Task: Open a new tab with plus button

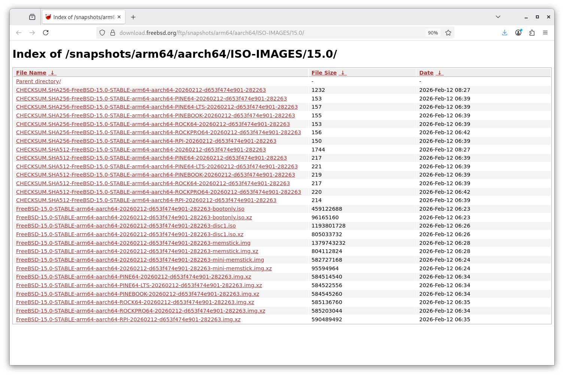Action: (x=133, y=17)
